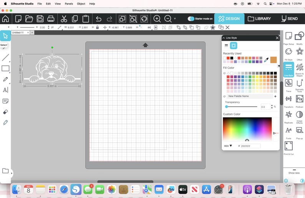Collapse the Line Style panel header
Screen dimensions: 305x198
click(x=224, y=38)
